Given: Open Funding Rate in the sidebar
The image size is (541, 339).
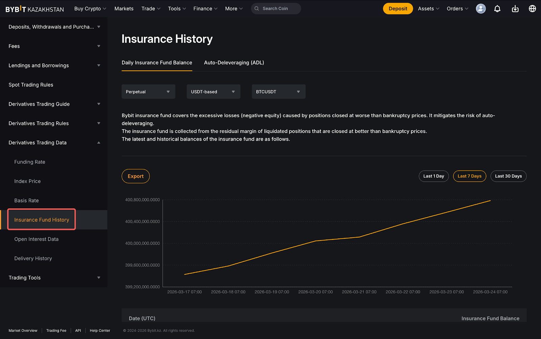Looking at the screenshot, I should point(30,162).
